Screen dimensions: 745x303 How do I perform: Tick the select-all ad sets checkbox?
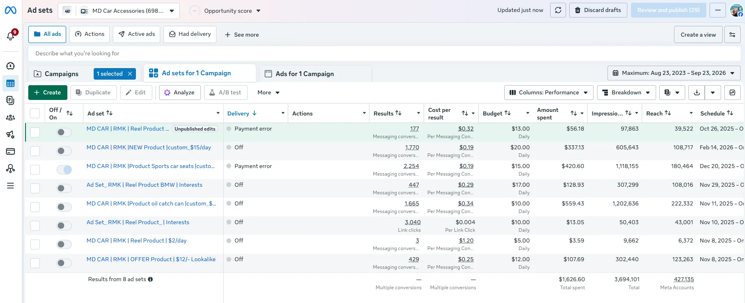(35, 113)
